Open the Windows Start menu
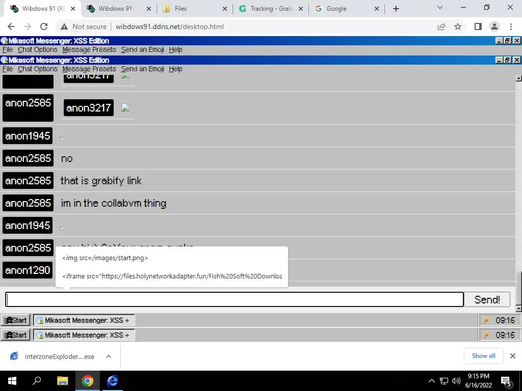 12,381
